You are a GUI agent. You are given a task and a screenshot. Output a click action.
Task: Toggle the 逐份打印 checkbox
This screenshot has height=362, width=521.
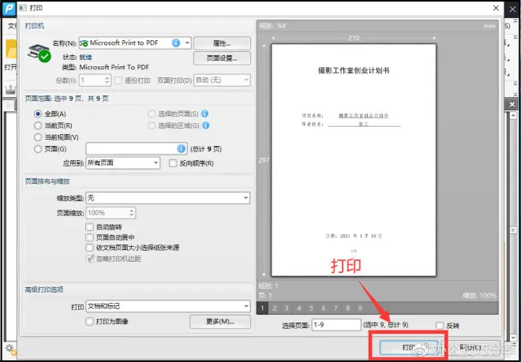click(x=118, y=80)
